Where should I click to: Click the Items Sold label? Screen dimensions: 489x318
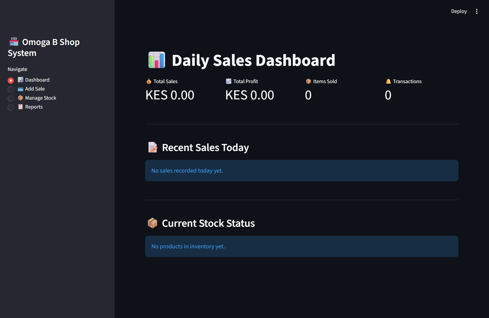pos(325,81)
